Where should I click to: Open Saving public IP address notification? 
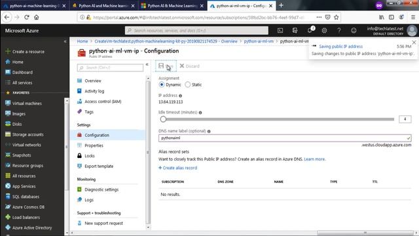(340, 47)
